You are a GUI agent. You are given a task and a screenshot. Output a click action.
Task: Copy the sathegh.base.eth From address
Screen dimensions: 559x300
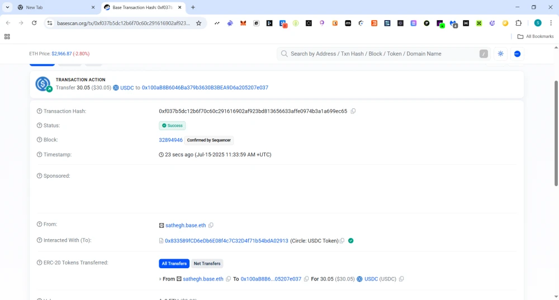(211, 225)
